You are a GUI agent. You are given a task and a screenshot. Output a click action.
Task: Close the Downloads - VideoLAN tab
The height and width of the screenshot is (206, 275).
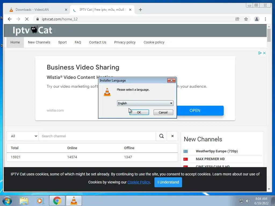[x=66, y=10]
